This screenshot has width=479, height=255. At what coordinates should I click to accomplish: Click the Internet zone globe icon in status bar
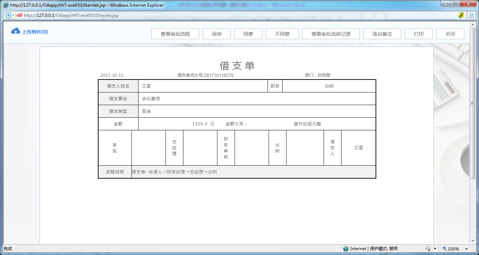[x=345, y=248]
